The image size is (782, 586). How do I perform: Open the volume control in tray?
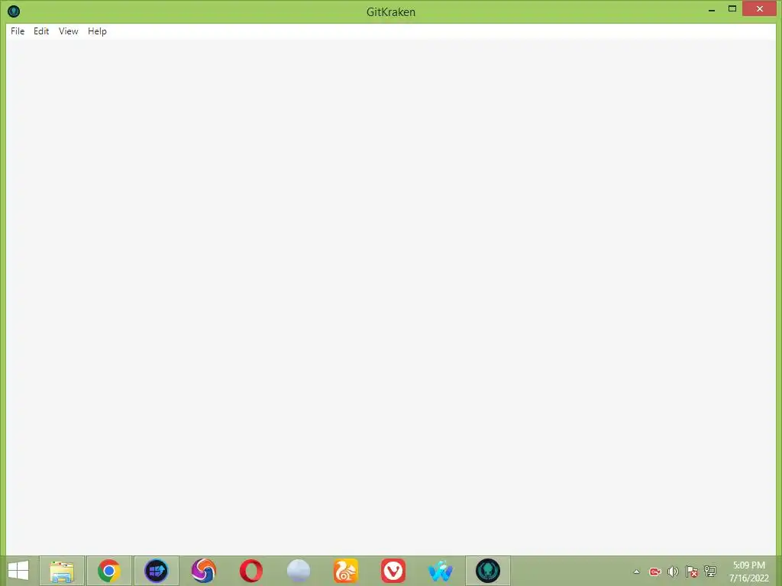pos(673,572)
